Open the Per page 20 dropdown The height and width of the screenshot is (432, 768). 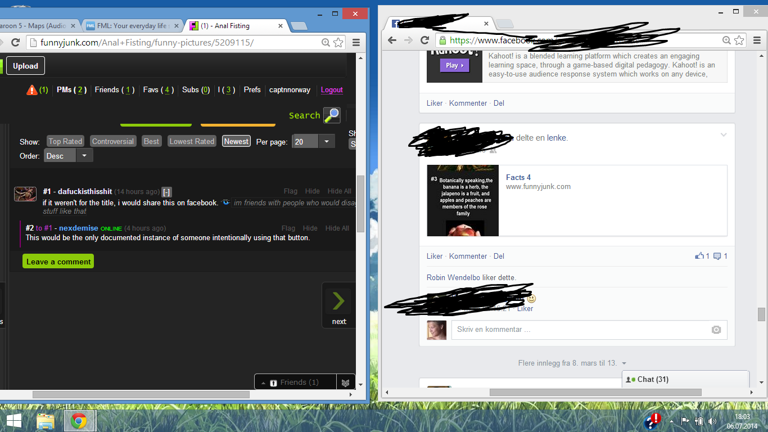pos(314,142)
